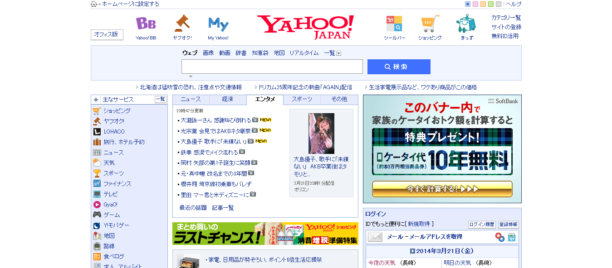The height and width of the screenshot is (268, 612).
Task: Switch search to リアルタイム
Action: coord(304,53)
